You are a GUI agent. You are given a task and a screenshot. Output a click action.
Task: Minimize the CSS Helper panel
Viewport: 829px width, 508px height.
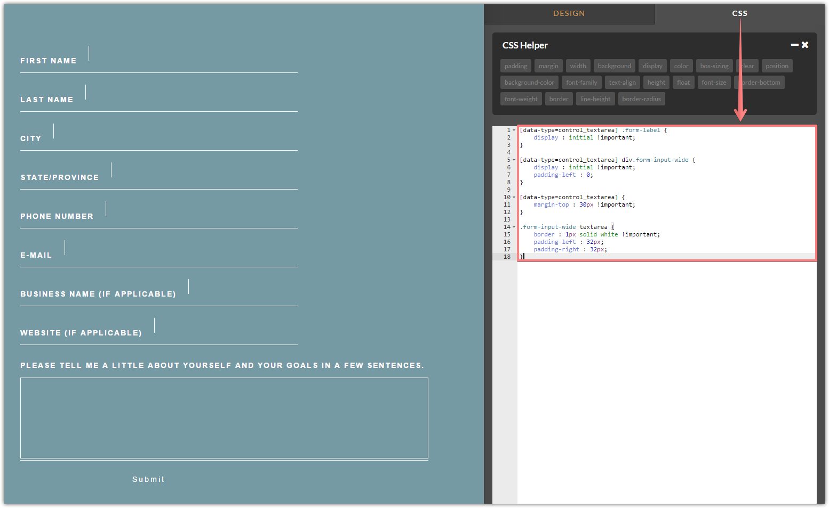(x=794, y=45)
